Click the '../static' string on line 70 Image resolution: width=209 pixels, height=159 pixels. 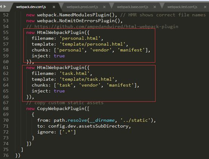(135, 120)
